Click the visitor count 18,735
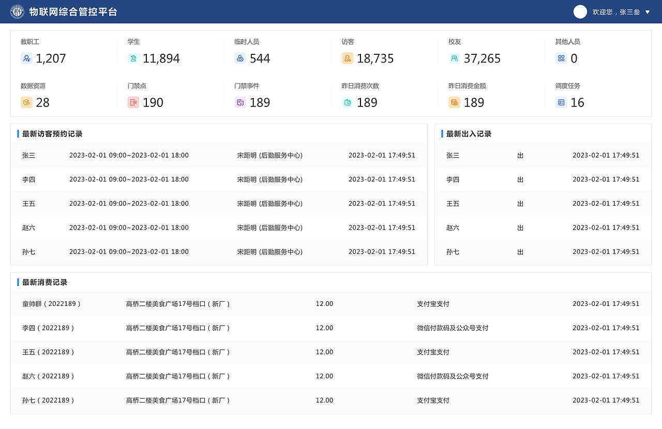This screenshot has width=662, height=429. click(376, 58)
